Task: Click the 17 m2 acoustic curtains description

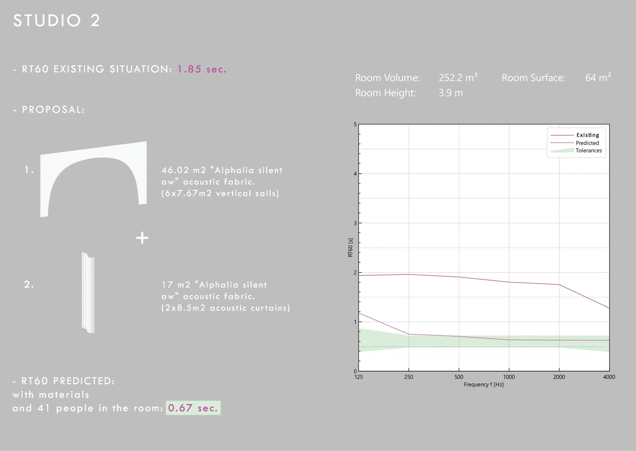Action: (x=225, y=296)
